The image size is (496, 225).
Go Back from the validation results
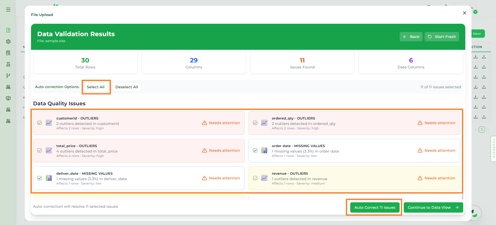coord(411,37)
